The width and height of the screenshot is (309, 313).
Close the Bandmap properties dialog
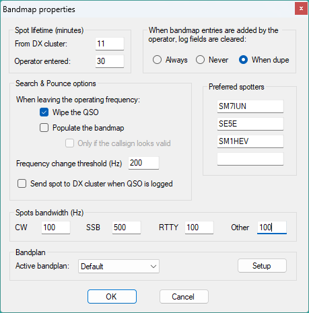coord(301,9)
